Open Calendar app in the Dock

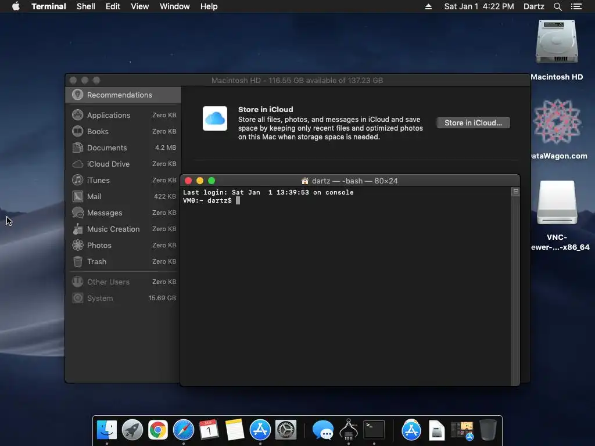(x=209, y=430)
